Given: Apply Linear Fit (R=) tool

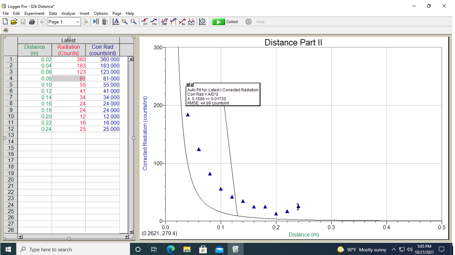Looking at the screenshot, I should (182, 22).
